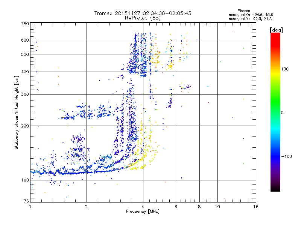The height and width of the screenshot is (225, 301).
Task: Click 'mean, sd,X: 92.3, 21.5' statistics line
Action: pos(250,19)
